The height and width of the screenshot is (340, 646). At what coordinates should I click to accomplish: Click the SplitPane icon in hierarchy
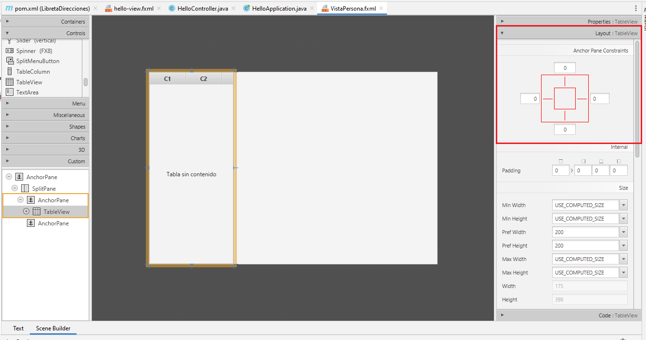[x=25, y=188]
